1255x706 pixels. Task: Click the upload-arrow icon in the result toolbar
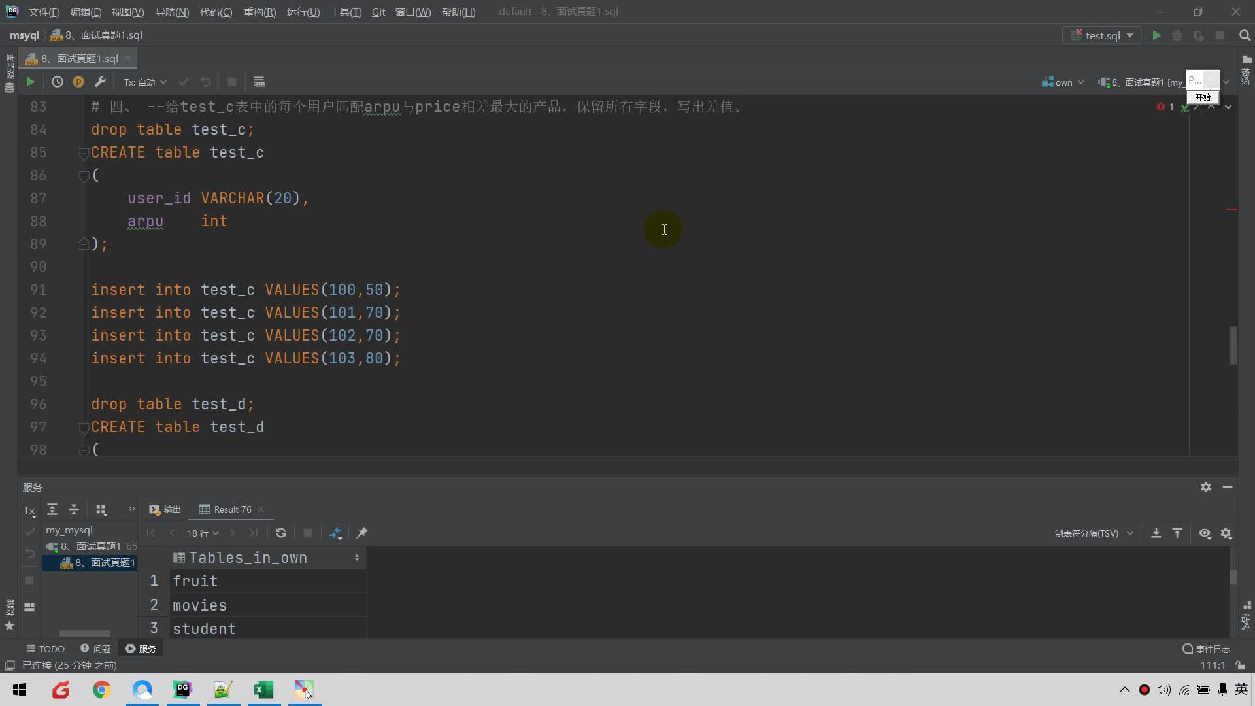pos(1177,533)
